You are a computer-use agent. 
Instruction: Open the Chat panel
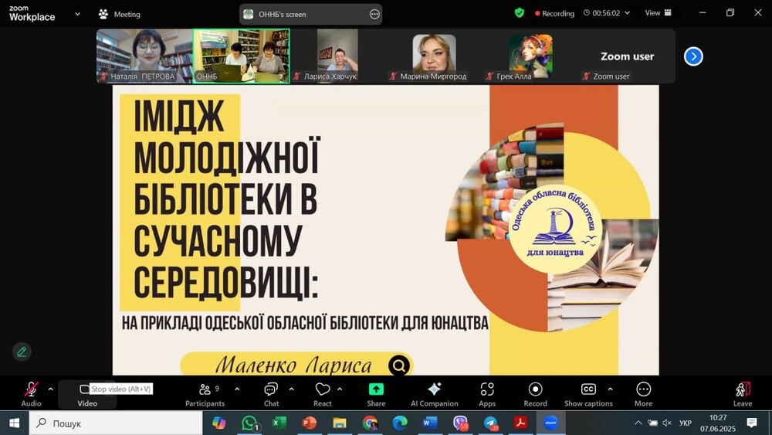coord(271,393)
